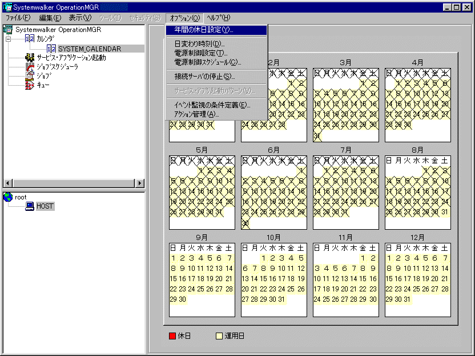The width and height of the screenshot is (475, 356).
Task: Click day 31 in the 8月 calendar
Action: (444, 211)
